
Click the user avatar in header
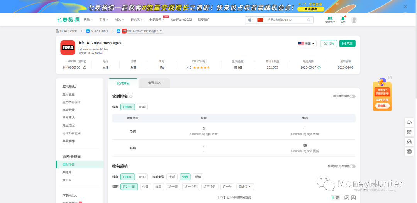[x=354, y=20]
